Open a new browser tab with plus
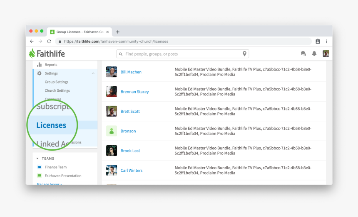358x217 pixels. (x=118, y=32)
